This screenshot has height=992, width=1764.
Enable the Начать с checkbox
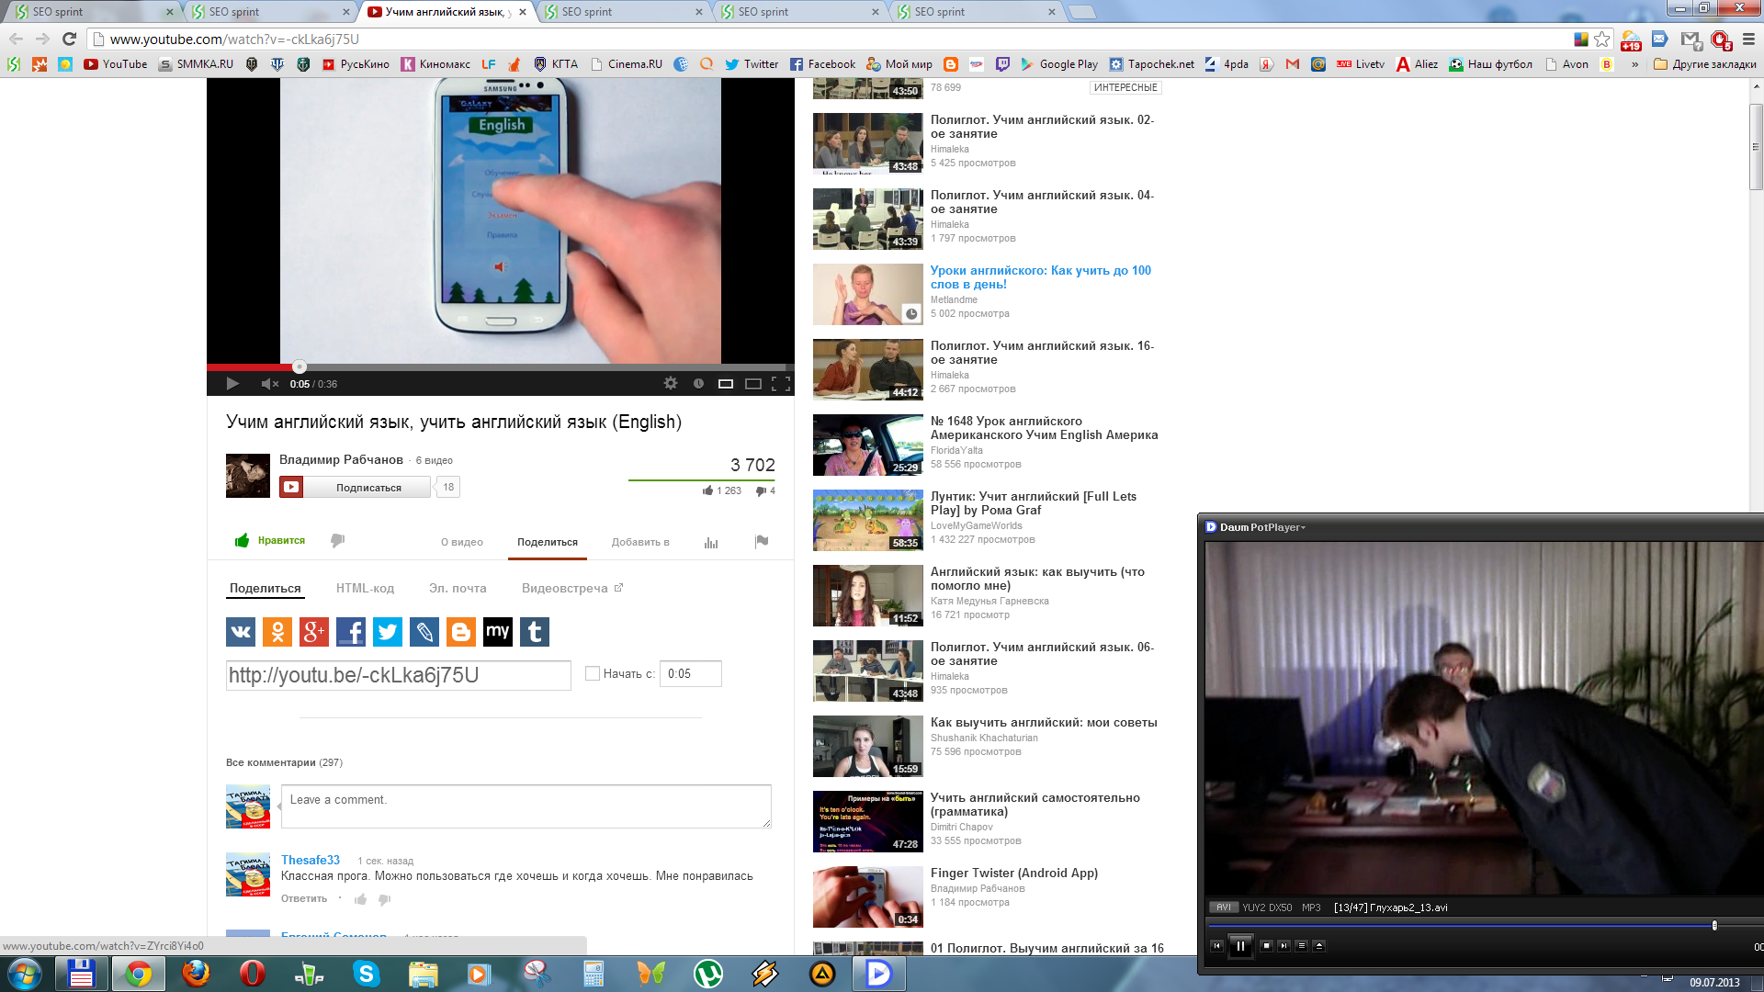tap(593, 673)
